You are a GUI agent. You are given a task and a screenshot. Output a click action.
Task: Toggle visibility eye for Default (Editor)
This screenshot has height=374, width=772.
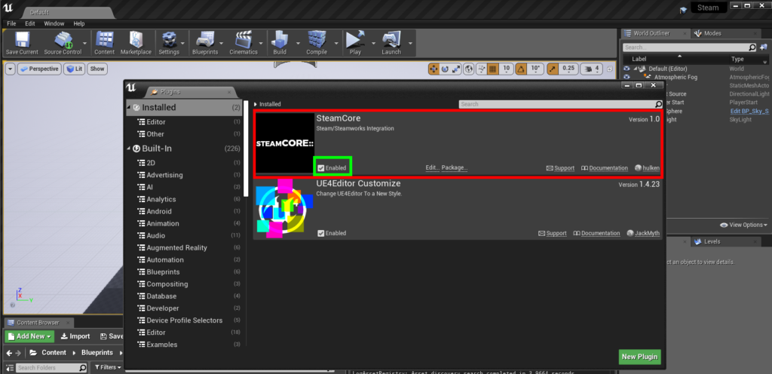626,69
